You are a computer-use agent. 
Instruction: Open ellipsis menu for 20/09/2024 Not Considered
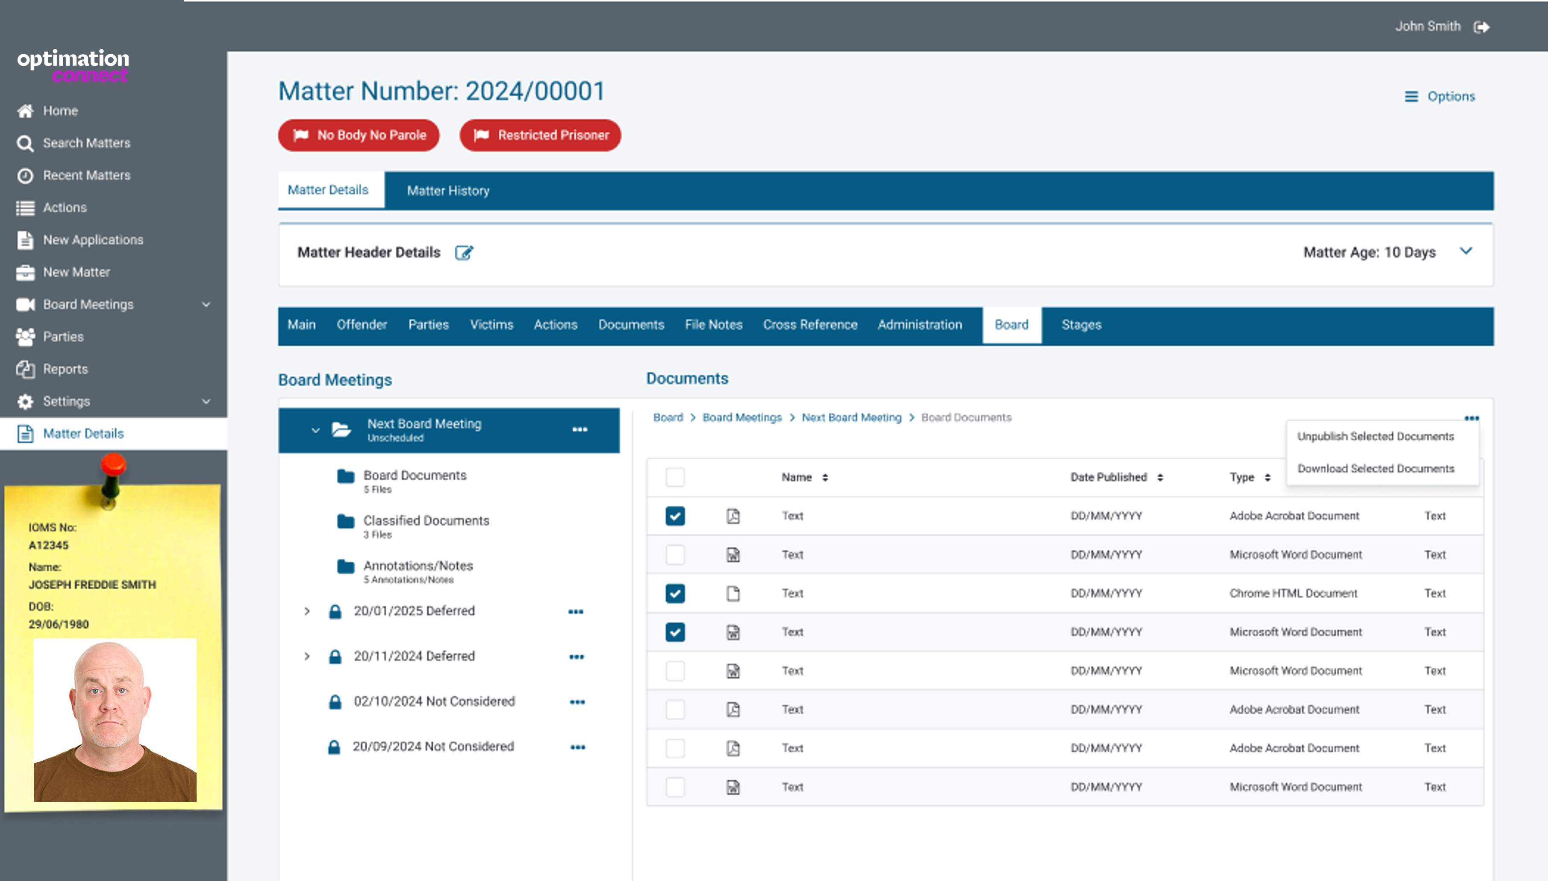point(577,747)
